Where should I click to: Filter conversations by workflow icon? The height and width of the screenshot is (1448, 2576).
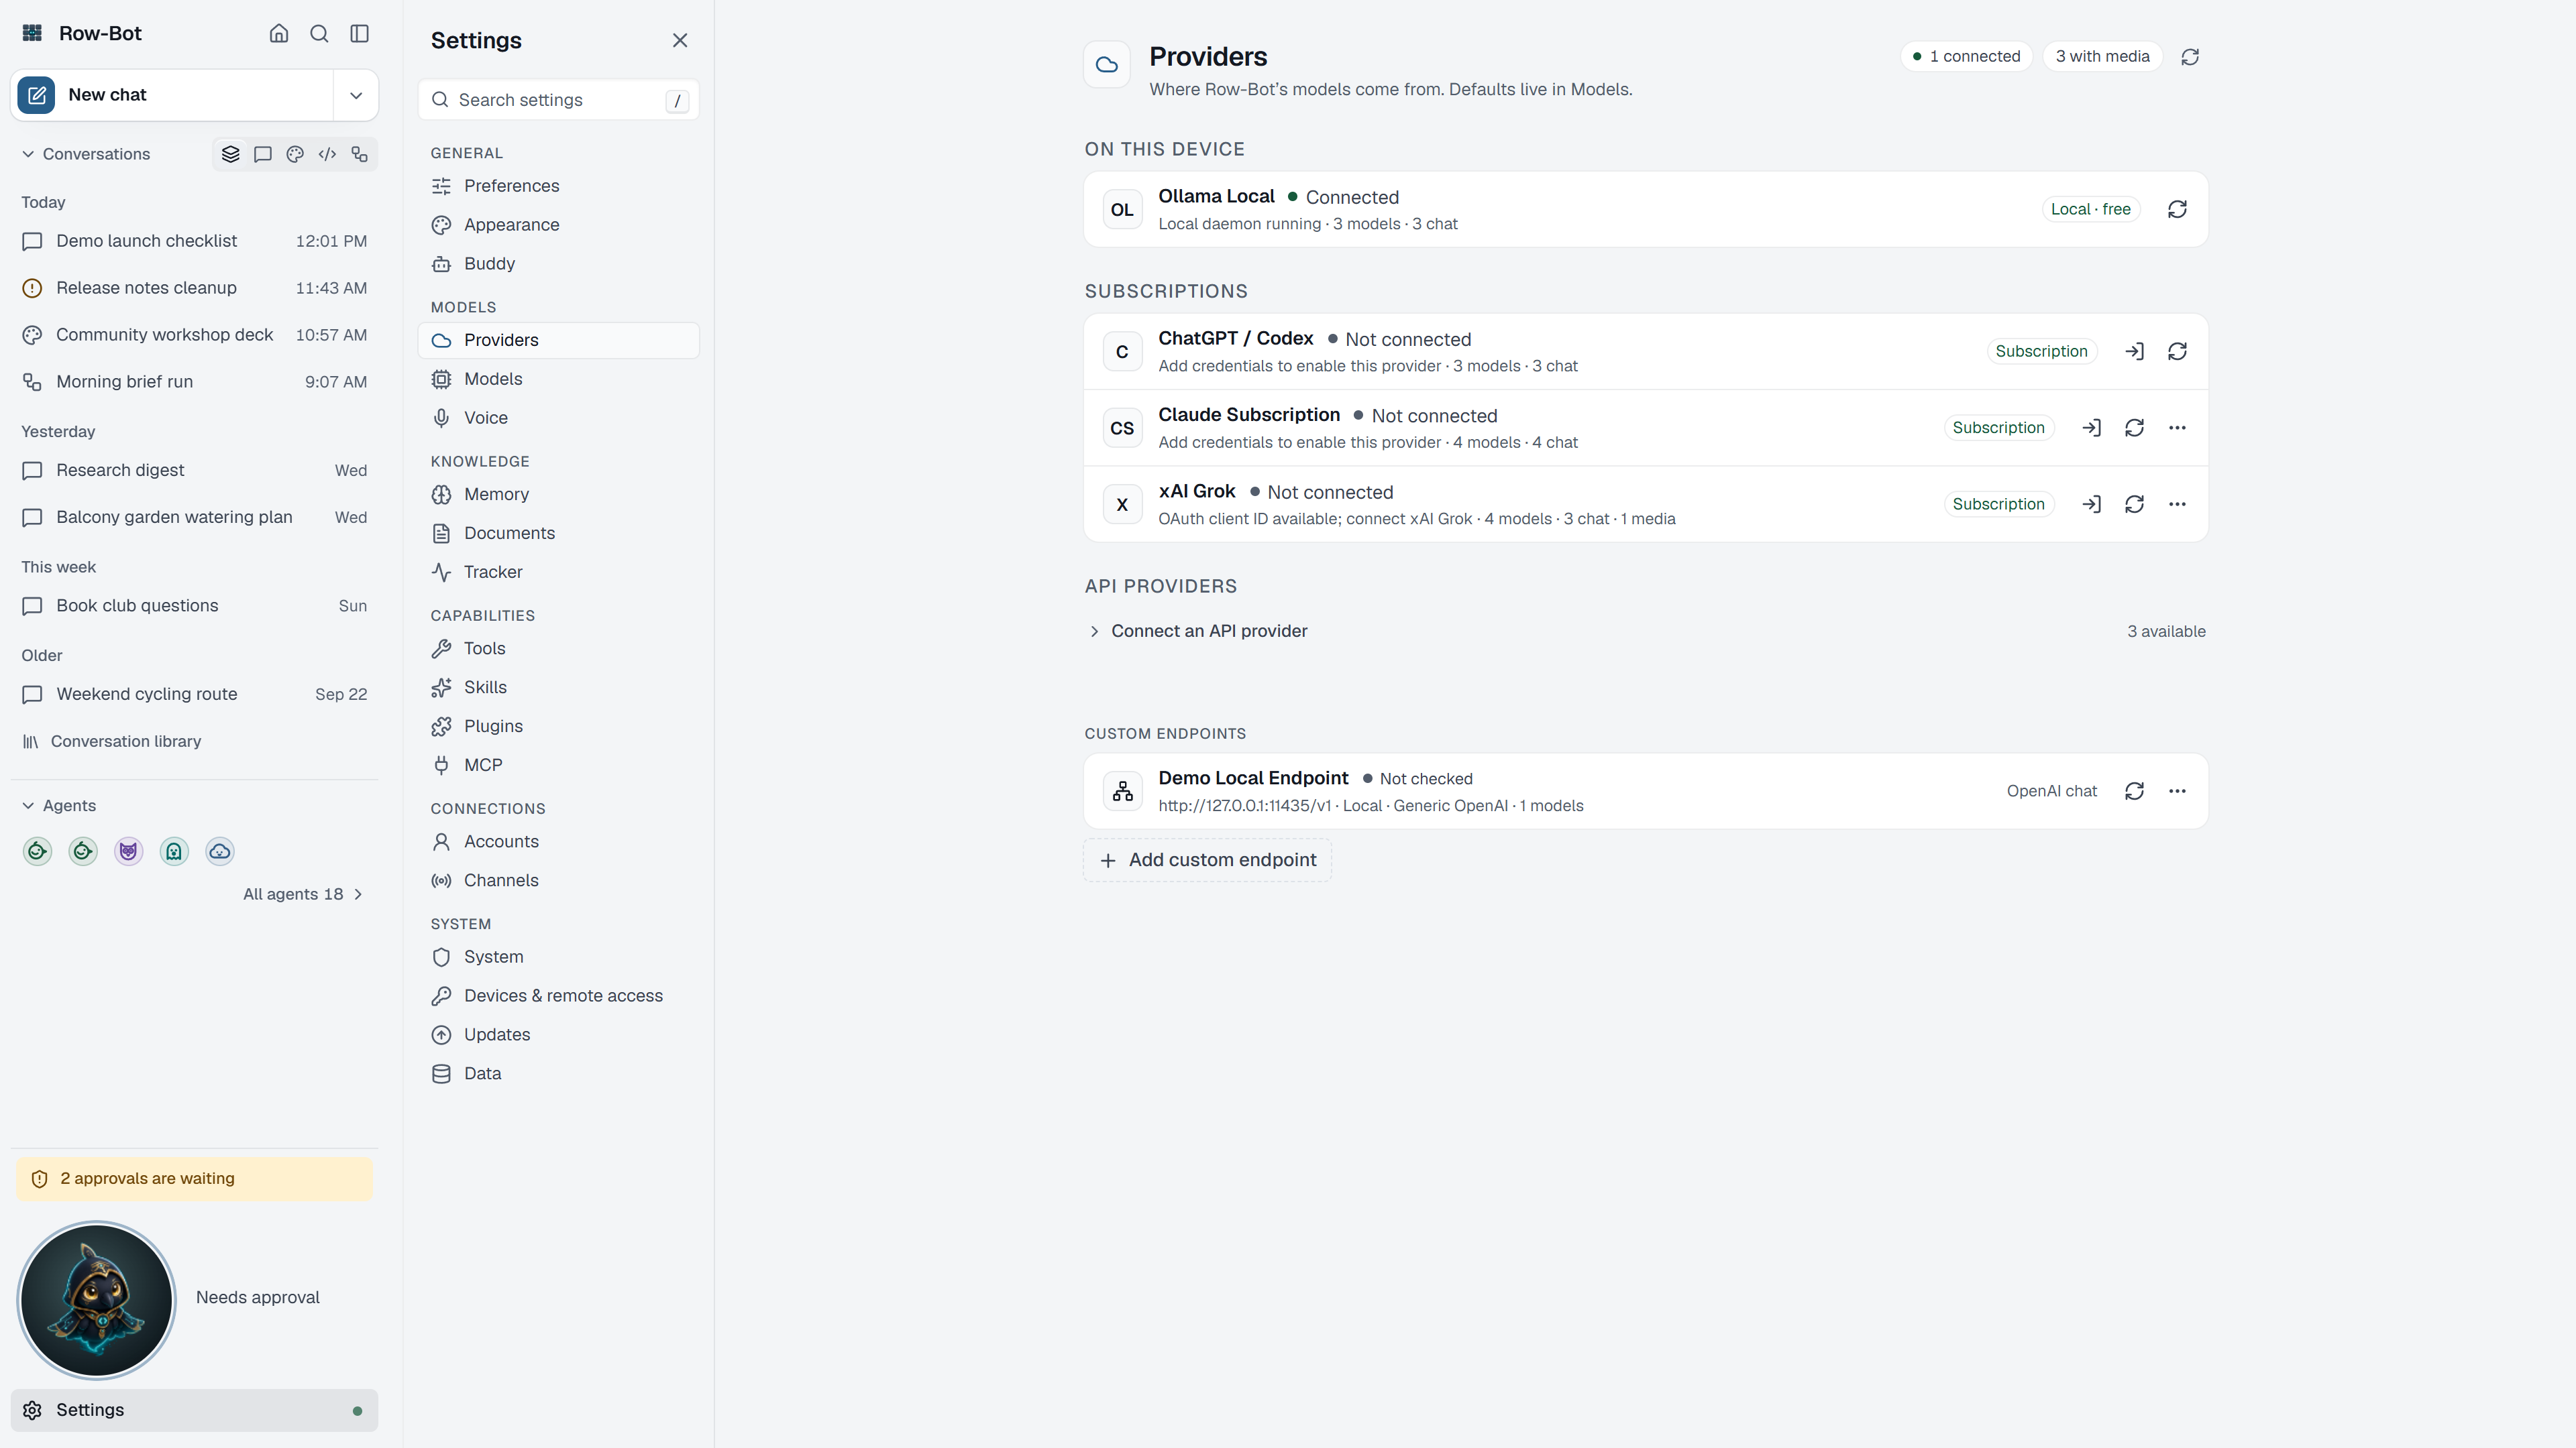coord(360,154)
